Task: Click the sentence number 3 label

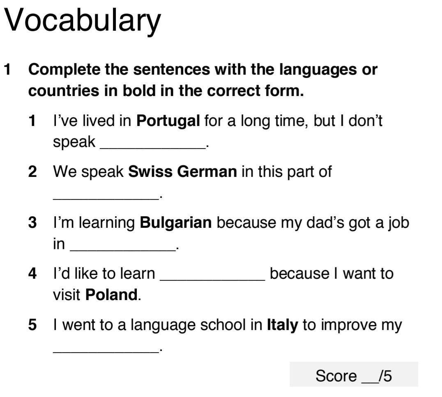Action: (x=33, y=223)
